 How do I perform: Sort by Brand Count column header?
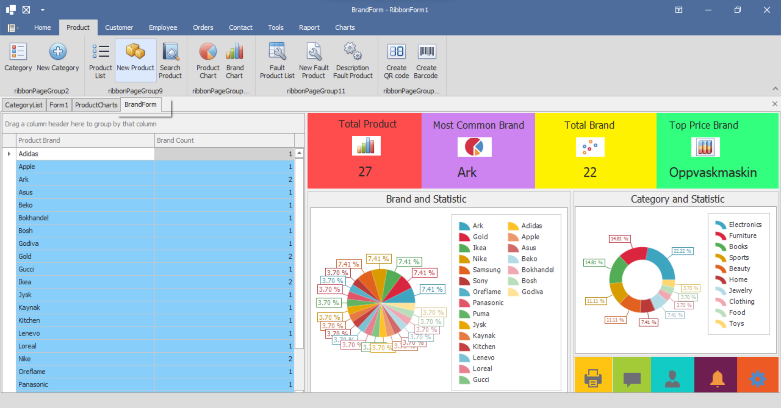tap(224, 140)
